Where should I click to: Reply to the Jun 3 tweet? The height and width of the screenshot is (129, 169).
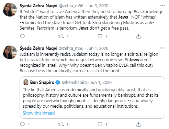tap(22, 36)
